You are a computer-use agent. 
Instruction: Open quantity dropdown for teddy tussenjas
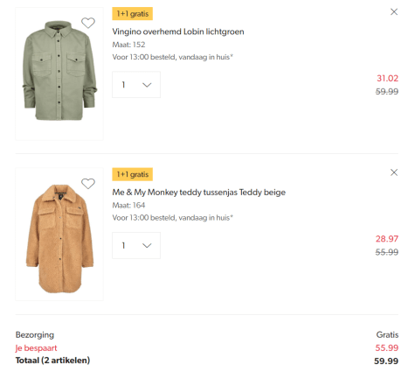pos(136,245)
